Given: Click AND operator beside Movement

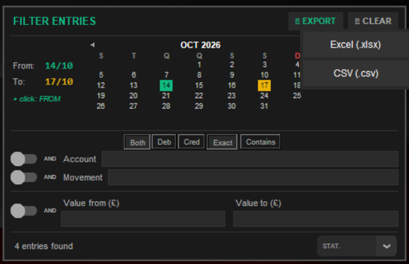Looking at the screenshot, I should tap(50, 177).
